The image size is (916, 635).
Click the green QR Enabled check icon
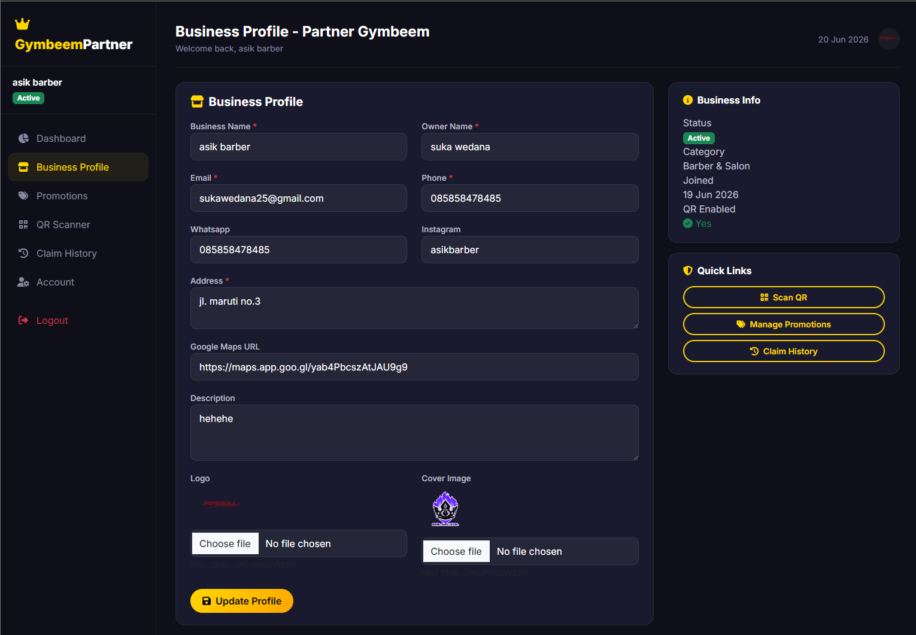pyautogui.click(x=688, y=223)
